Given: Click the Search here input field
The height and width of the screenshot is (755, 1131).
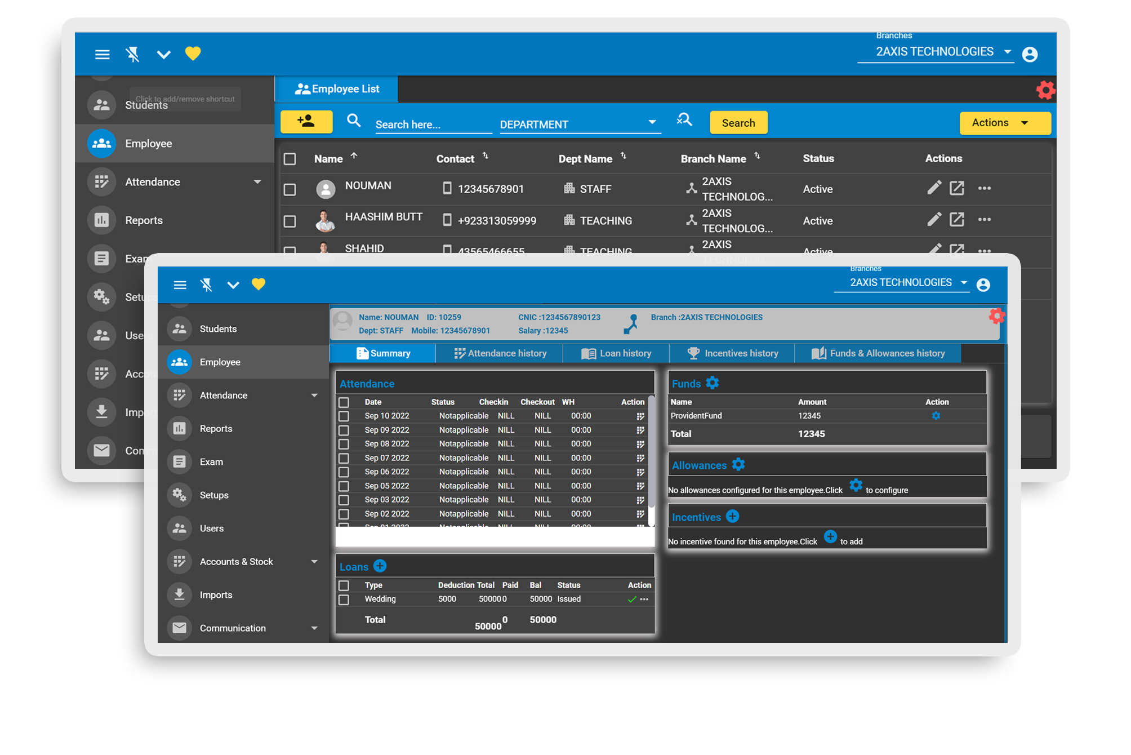Looking at the screenshot, I should (x=432, y=124).
